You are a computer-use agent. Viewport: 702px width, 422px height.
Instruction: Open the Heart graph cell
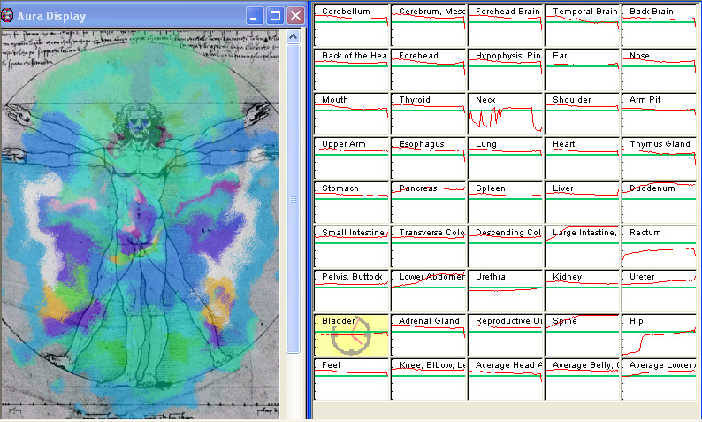pyautogui.click(x=583, y=158)
